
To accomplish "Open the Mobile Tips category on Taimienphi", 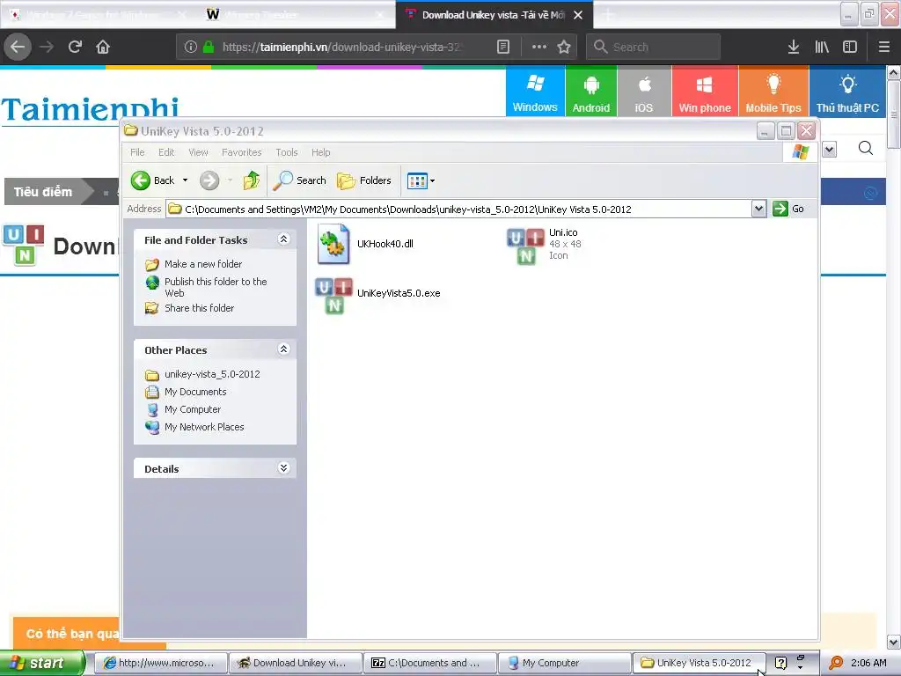I will [773, 92].
